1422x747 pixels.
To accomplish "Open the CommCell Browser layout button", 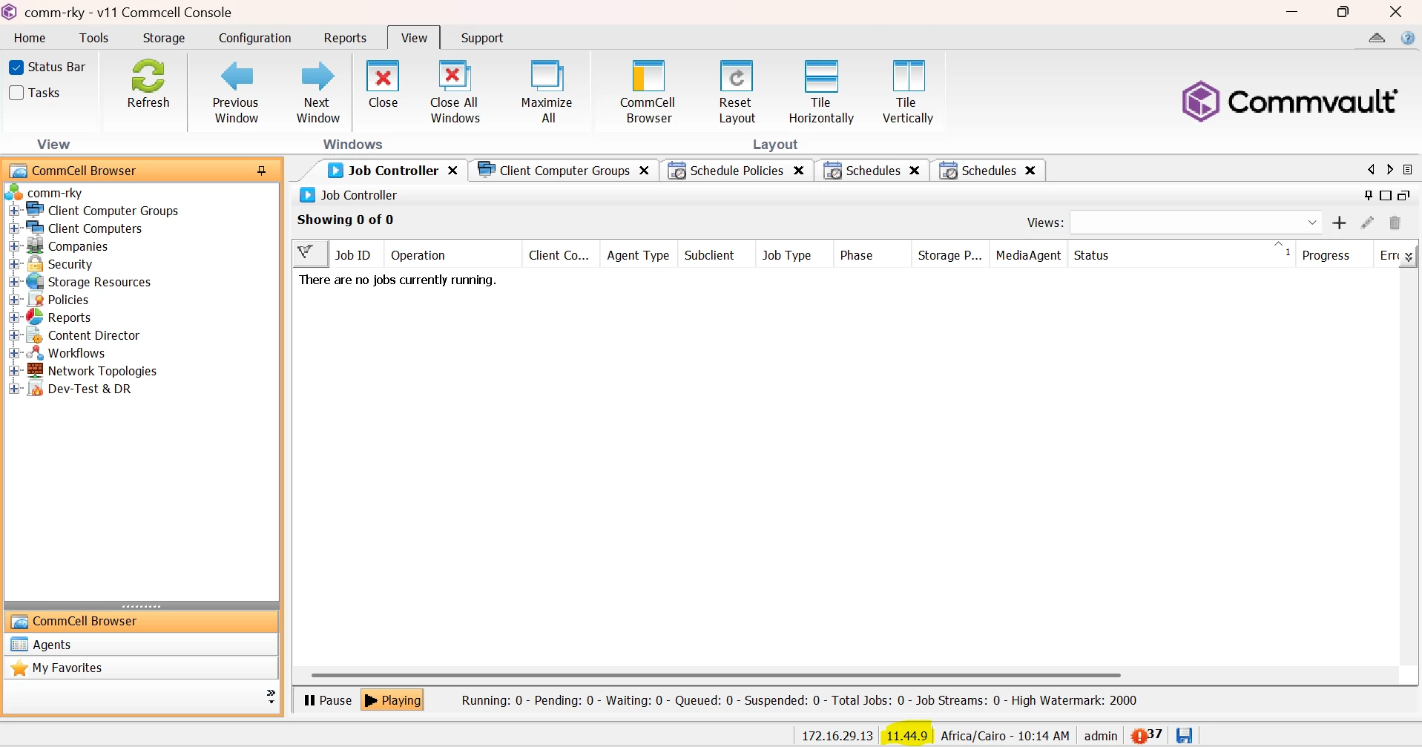I will point(648,93).
